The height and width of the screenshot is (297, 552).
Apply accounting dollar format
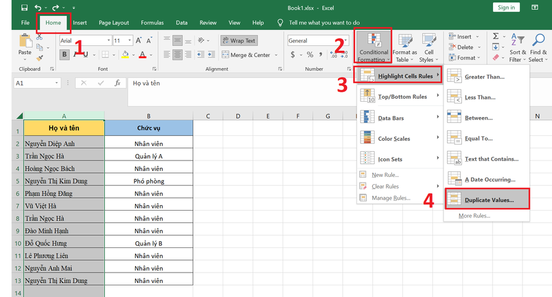click(x=293, y=55)
